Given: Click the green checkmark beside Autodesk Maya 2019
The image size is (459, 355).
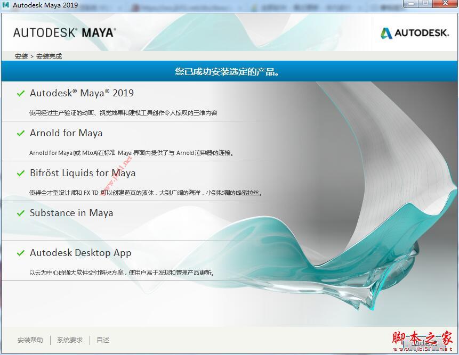Looking at the screenshot, I should click(21, 94).
